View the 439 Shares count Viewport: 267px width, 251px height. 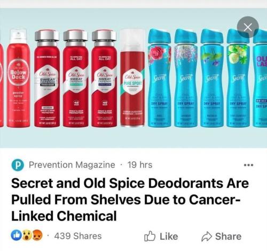78,236
